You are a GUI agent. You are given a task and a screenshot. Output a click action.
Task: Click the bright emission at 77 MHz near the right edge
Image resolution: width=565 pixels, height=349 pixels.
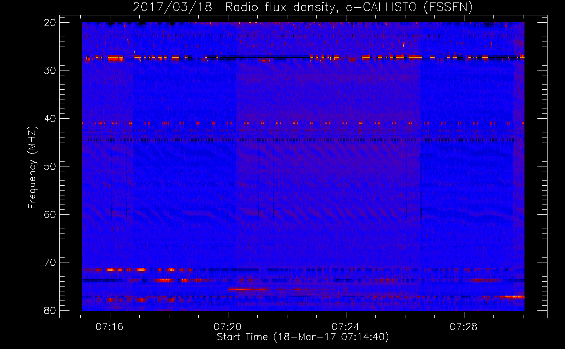click(512, 297)
